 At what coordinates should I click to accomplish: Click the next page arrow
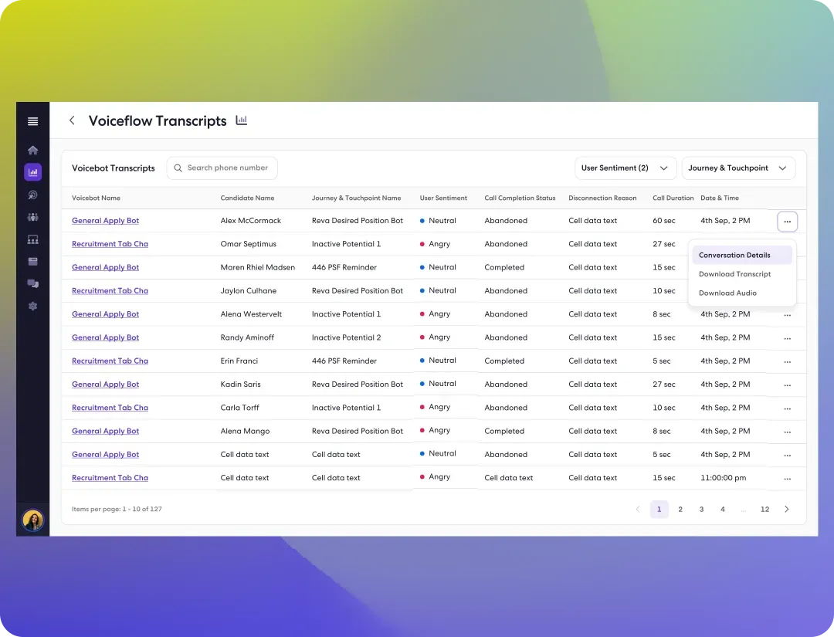[x=787, y=510]
